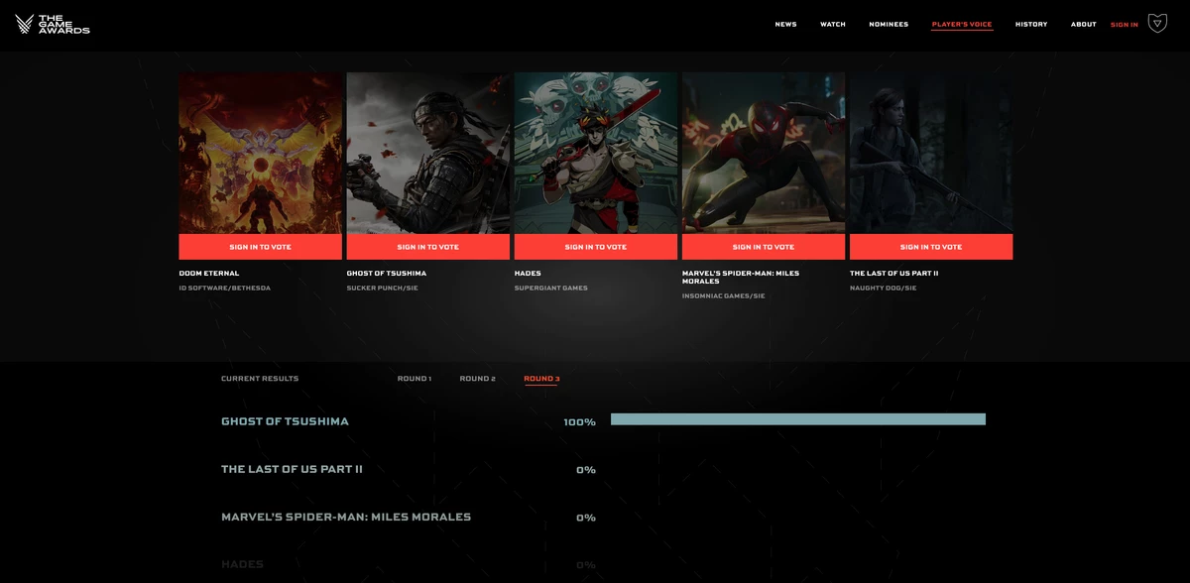Open the History page
Screen dimensions: 1190x583
point(1031,24)
